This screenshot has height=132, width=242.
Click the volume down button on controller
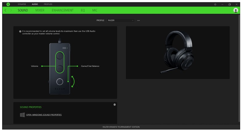tap(60, 69)
